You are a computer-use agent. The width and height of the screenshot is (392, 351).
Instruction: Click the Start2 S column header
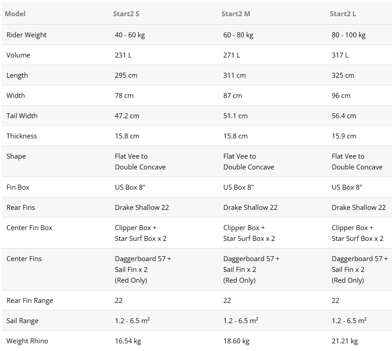coord(126,14)
